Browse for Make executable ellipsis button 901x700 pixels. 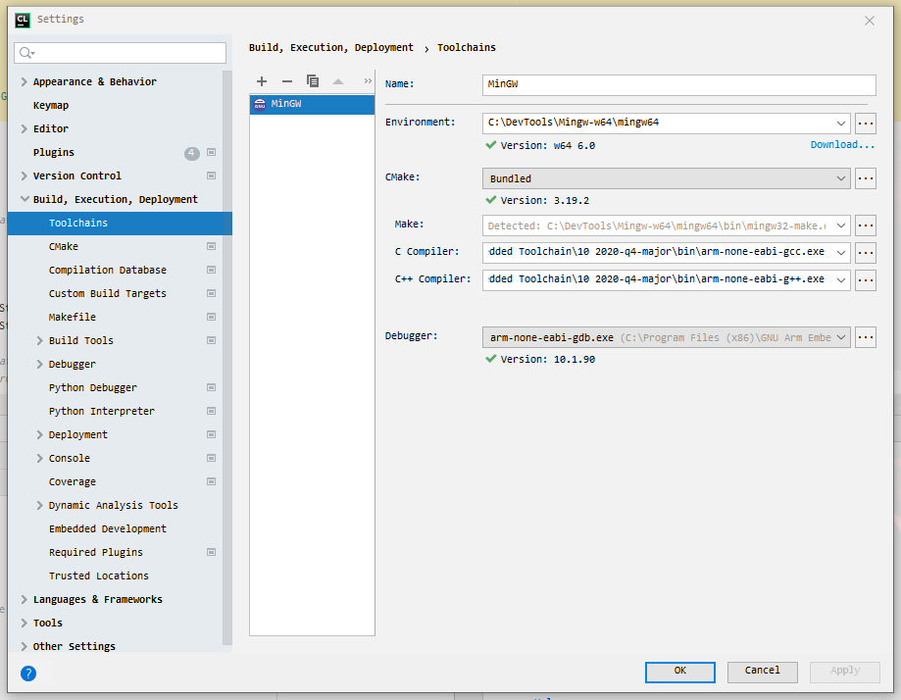866,225
